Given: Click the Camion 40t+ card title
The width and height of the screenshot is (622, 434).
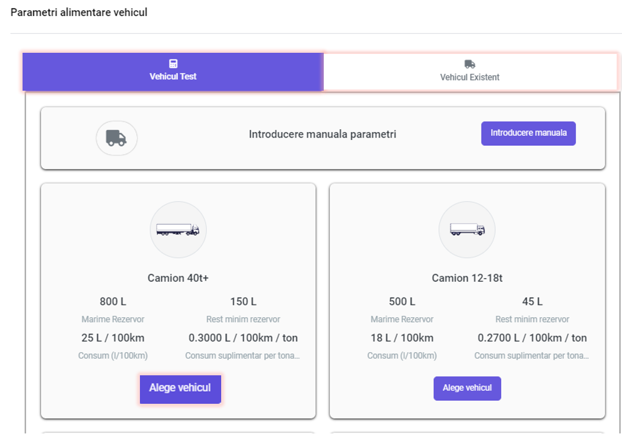Looking at the screenshot, I should click(x=178, y=278).
